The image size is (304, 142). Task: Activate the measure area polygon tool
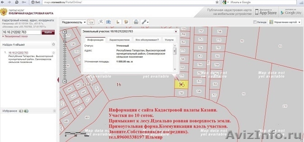point(108,22)
